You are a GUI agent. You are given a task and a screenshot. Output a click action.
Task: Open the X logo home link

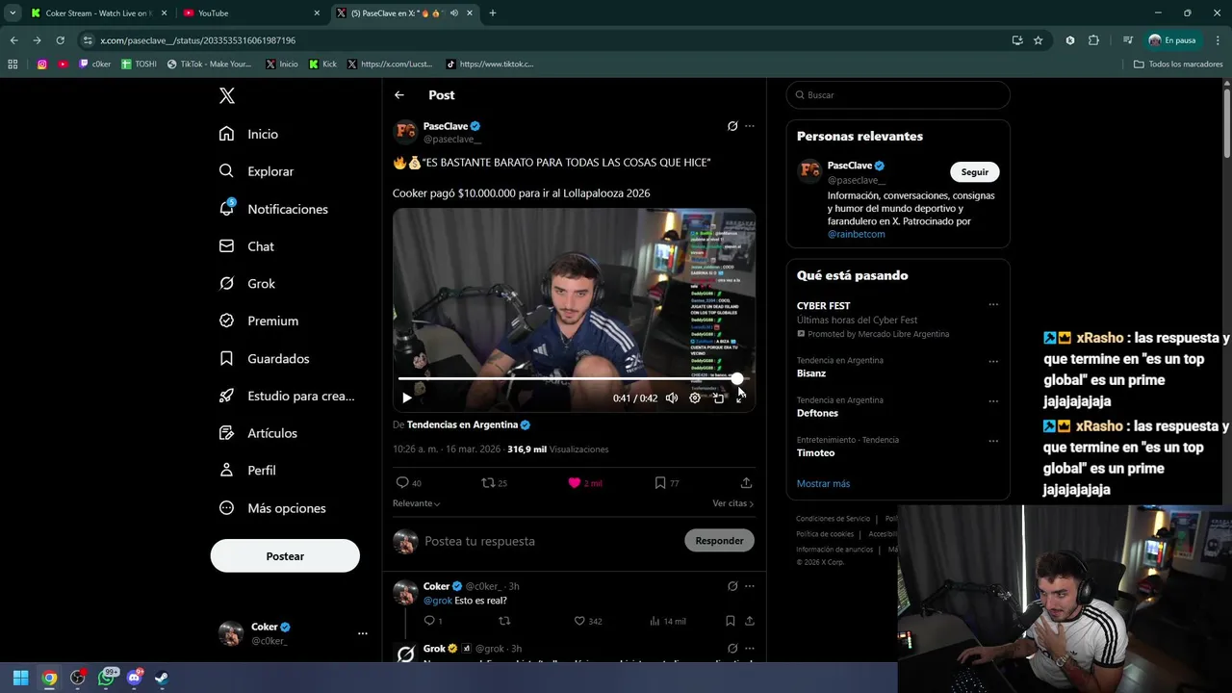(226, 95)
